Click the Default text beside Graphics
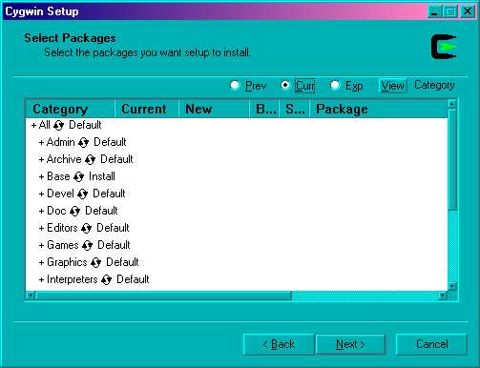Image resolution: width=480 pixels, height=368 pixels. click(x=122, y=262)
